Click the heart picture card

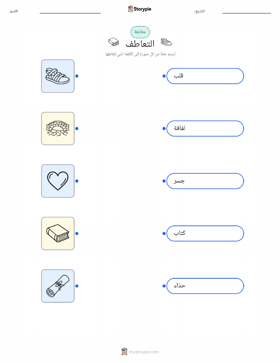click(58, 181)
